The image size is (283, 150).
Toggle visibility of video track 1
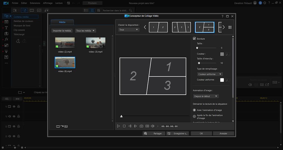(x=14, y=107)
